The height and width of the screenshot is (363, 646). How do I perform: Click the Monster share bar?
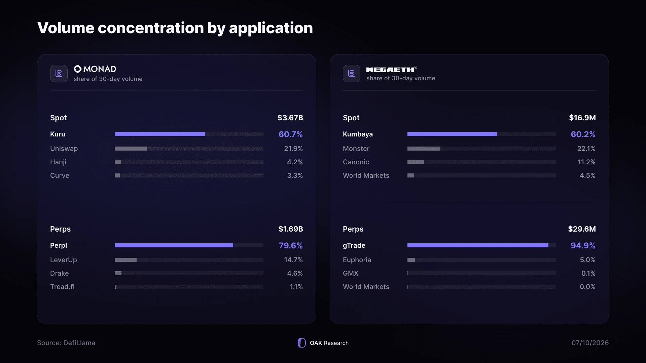(x=482, y=149)
